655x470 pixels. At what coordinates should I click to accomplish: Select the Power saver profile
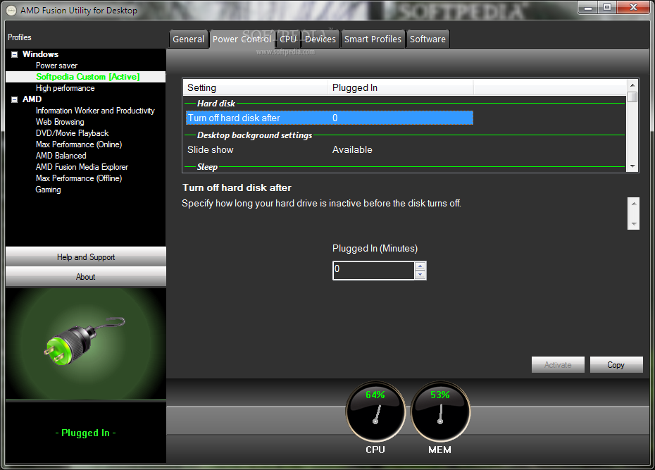(56, 66)
